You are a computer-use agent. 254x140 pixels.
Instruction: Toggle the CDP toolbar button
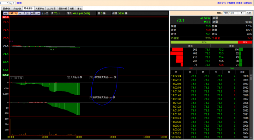[x=38, y=13]
